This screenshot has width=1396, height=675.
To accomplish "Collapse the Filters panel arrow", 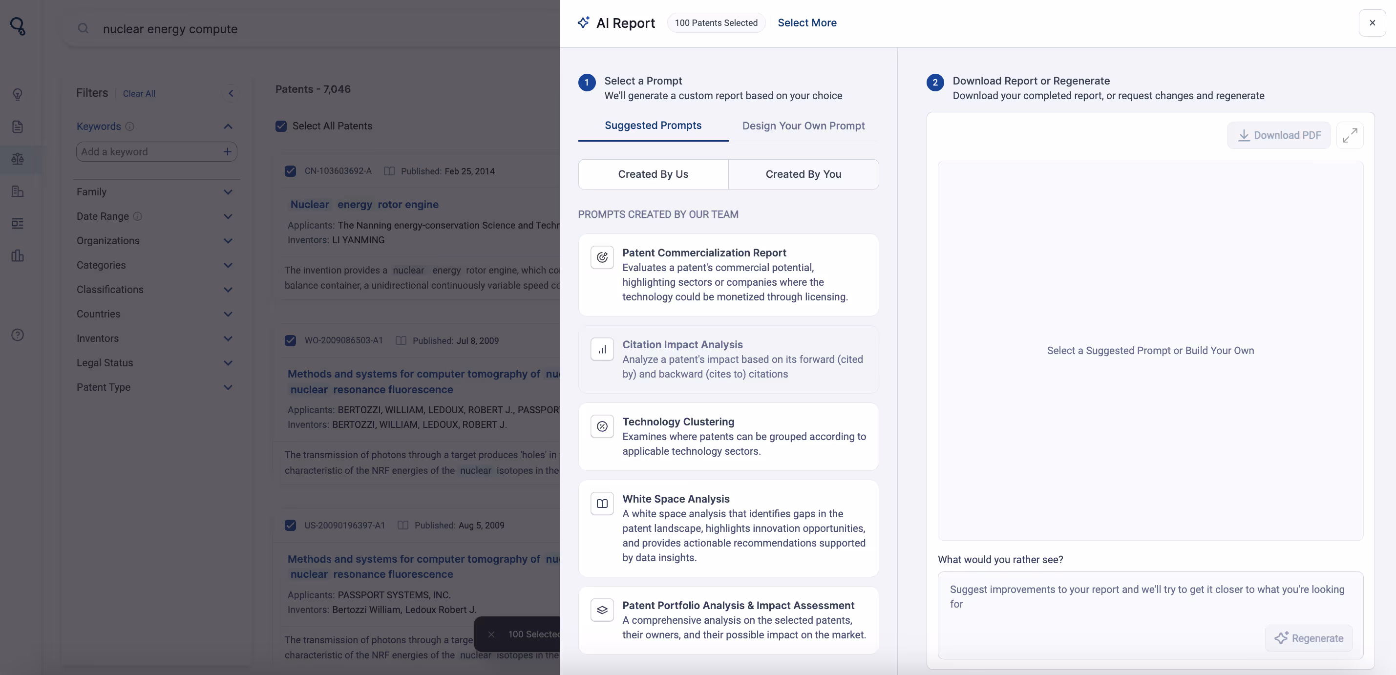I will [x=231, y=93].
